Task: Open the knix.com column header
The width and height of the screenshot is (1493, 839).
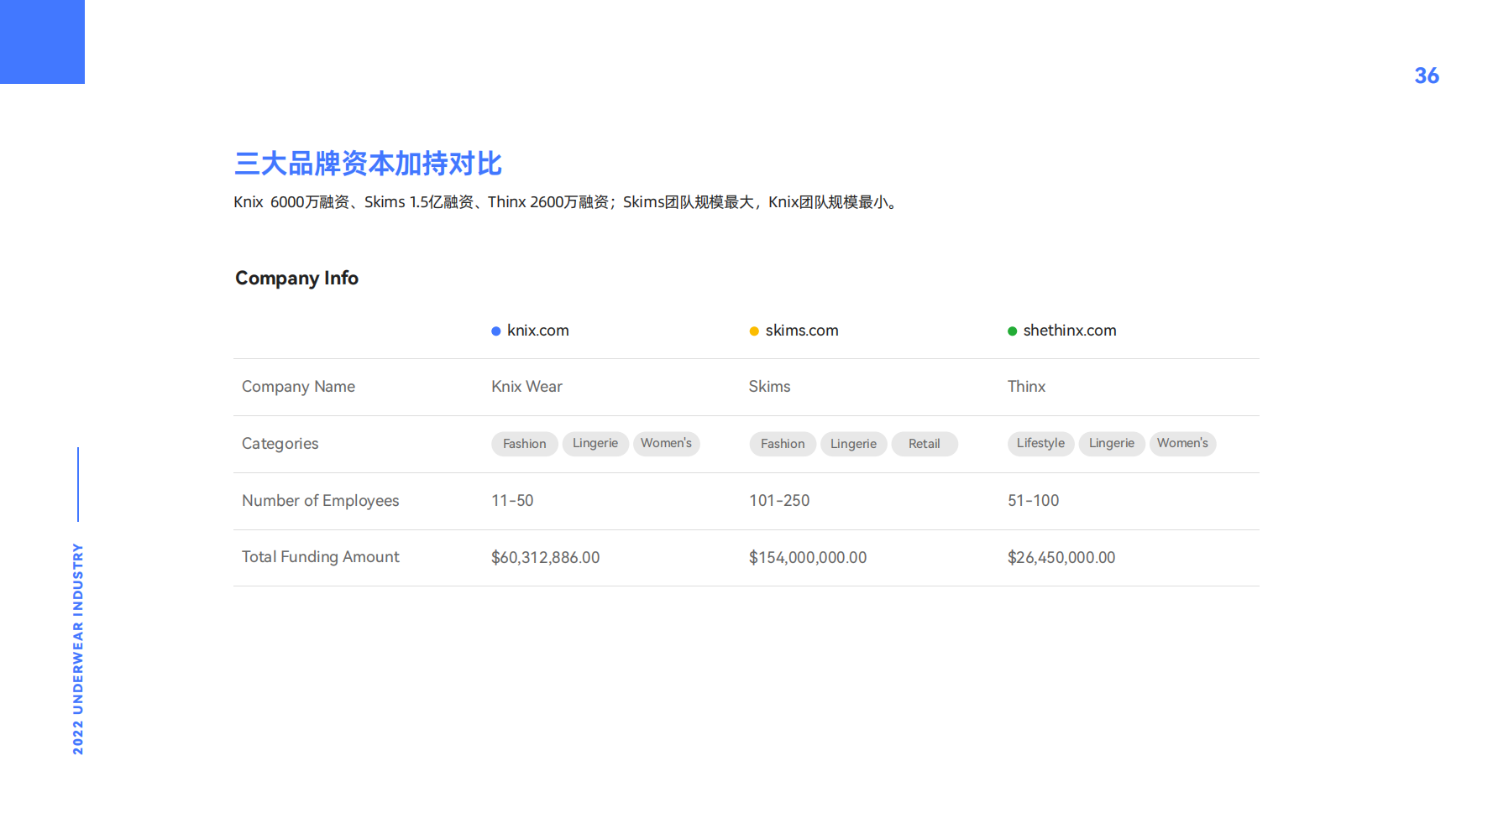Action: coord(538,331)
